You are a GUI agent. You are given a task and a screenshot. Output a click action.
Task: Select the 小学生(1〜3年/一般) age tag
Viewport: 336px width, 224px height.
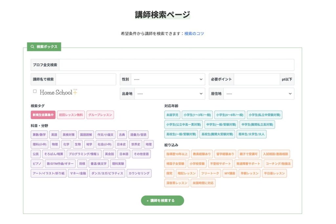click(197, 115)
